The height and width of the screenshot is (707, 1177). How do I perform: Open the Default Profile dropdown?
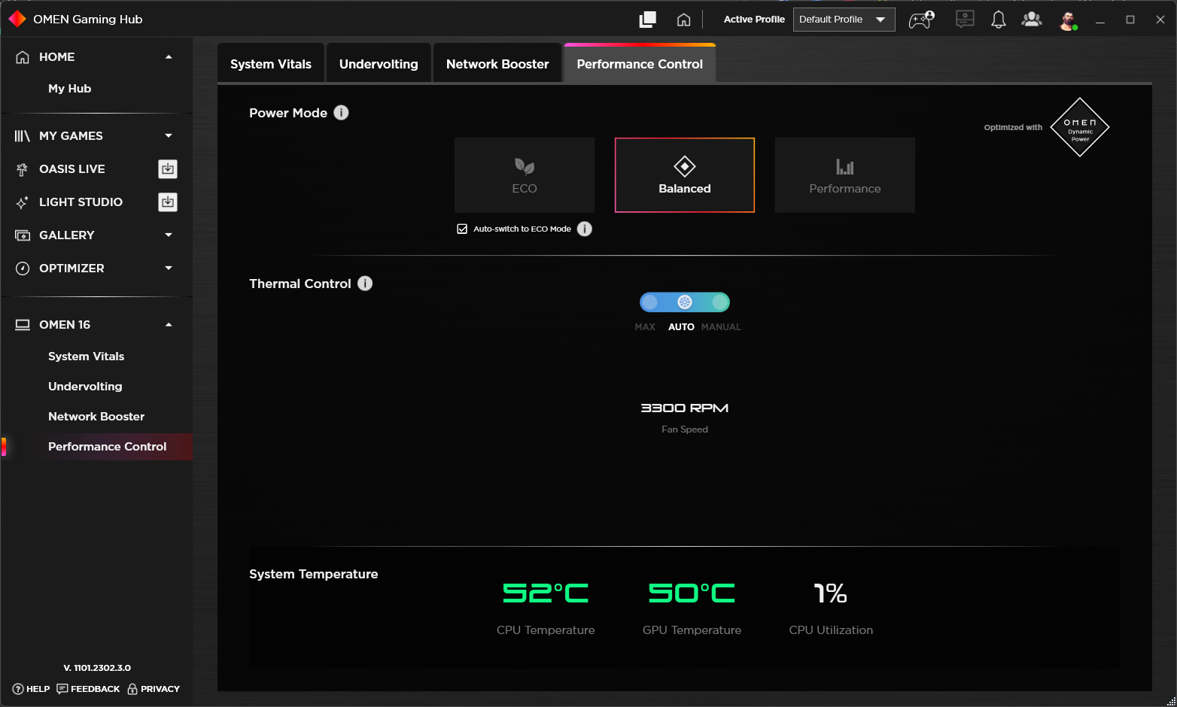pyautogui.click(x=844, y=20)
